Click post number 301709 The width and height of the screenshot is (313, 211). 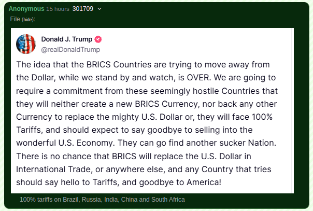pos(82,9)
